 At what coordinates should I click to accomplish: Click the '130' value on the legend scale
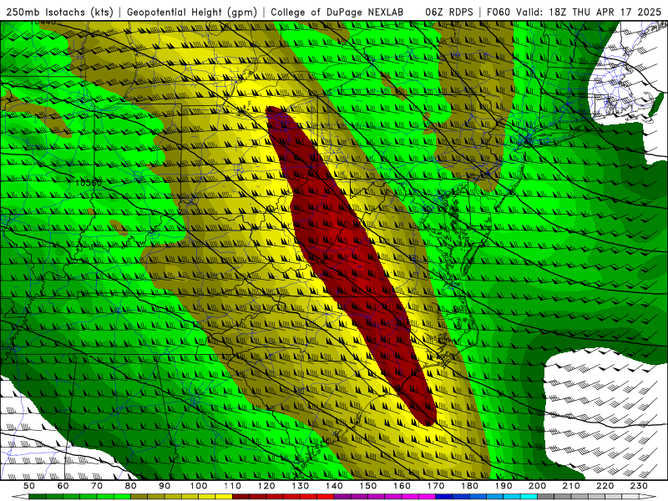(301, 486)
